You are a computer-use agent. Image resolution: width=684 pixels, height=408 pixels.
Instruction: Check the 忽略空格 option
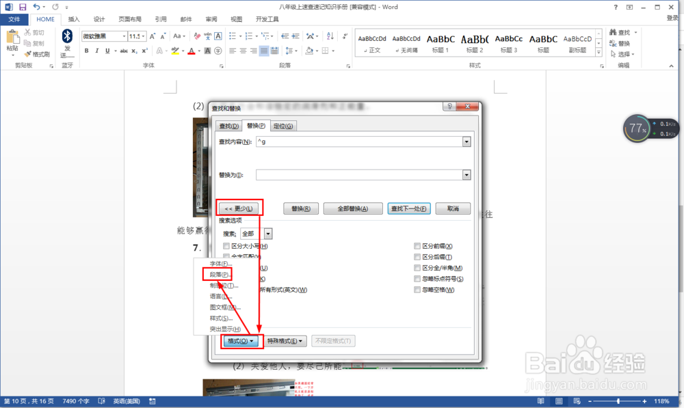click(x=418, y=289)
